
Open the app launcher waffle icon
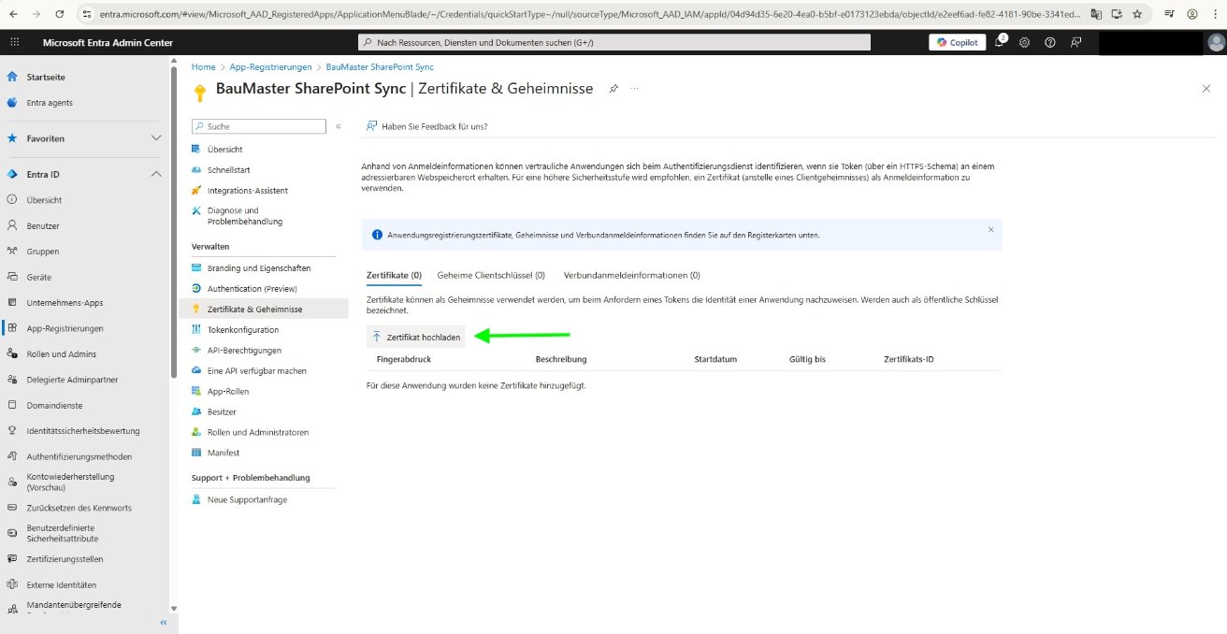14,43
